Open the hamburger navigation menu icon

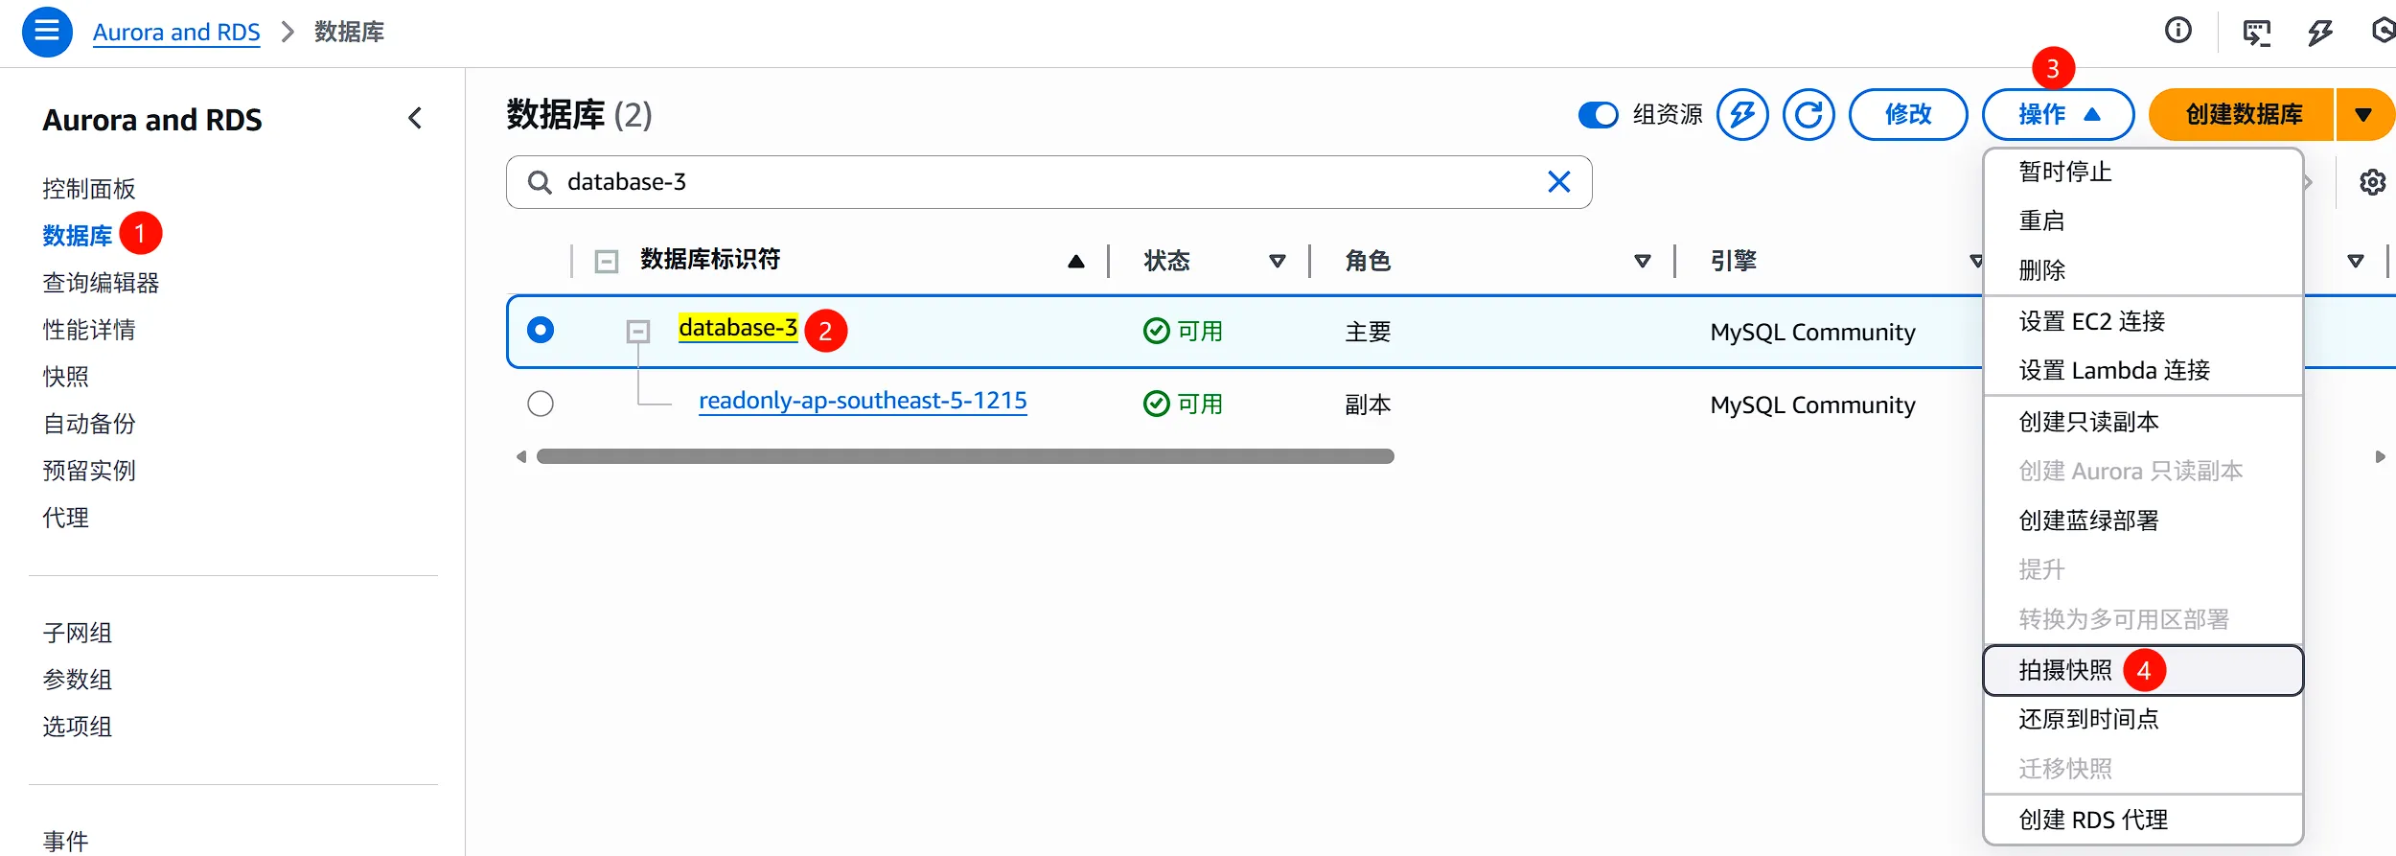point(47,32)
